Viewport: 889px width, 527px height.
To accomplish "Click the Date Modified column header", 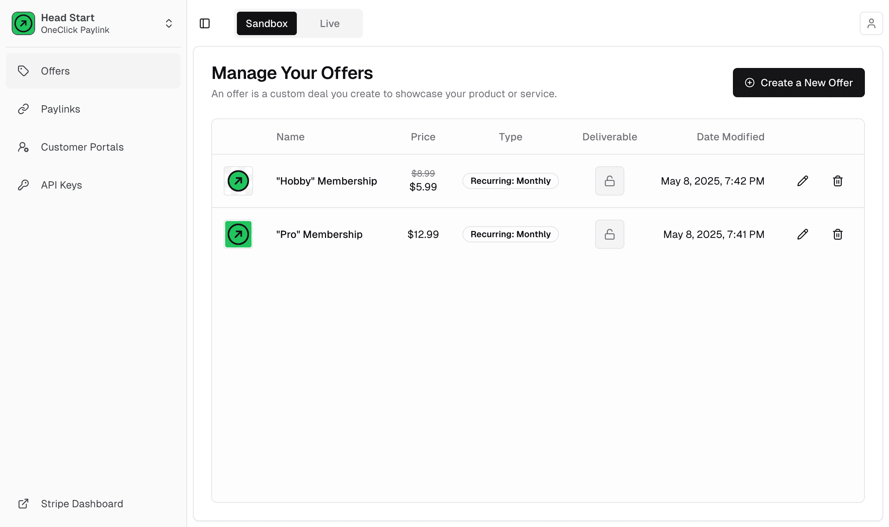I will click(730, 137).
